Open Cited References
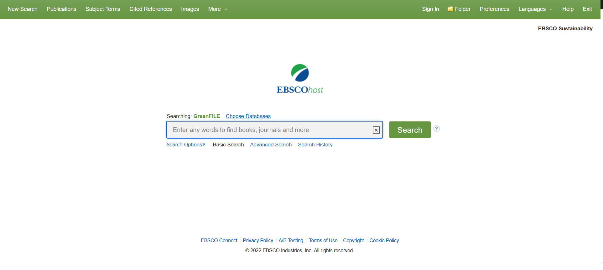The width and height of the screenshot is (603, 270). pyautogui.click(x=151, y=9)
